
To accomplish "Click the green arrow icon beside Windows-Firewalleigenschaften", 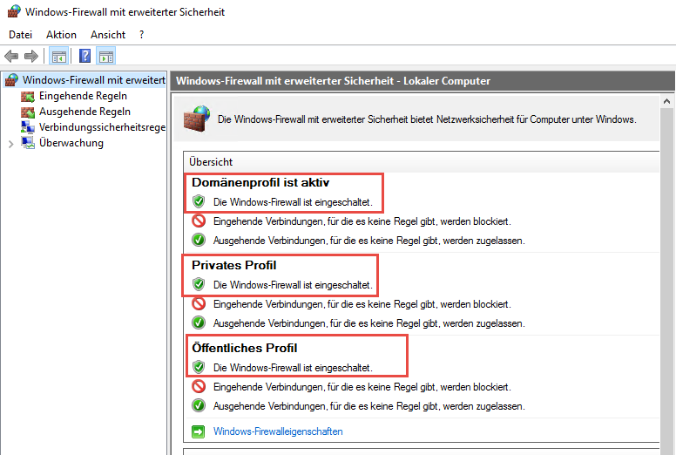I will point(198,431).
